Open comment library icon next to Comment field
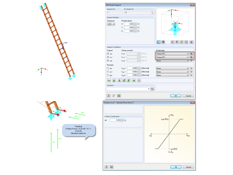Viewport: 233px width, 175px height. (152, 89)
